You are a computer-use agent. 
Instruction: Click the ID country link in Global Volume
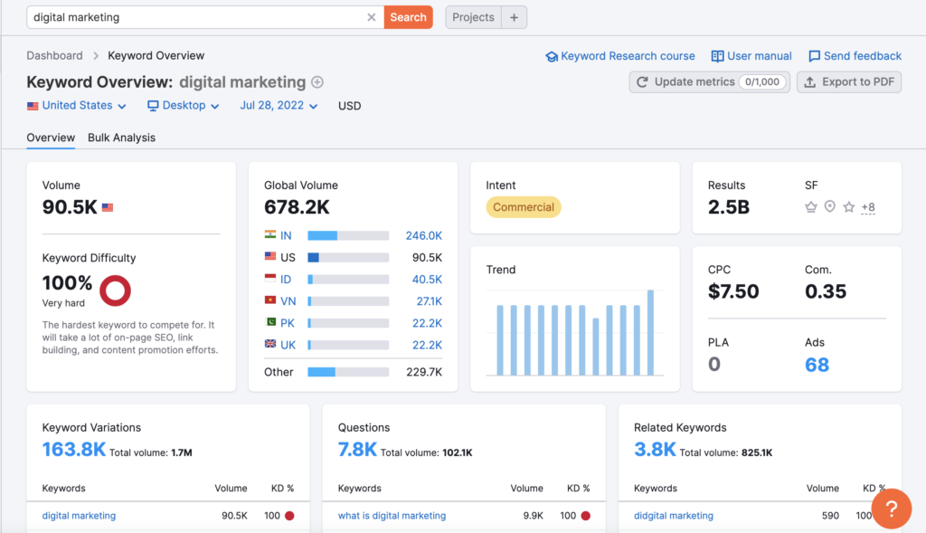[286, 280]
